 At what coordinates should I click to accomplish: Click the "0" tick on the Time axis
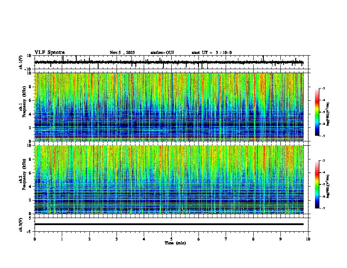point(35,239)
